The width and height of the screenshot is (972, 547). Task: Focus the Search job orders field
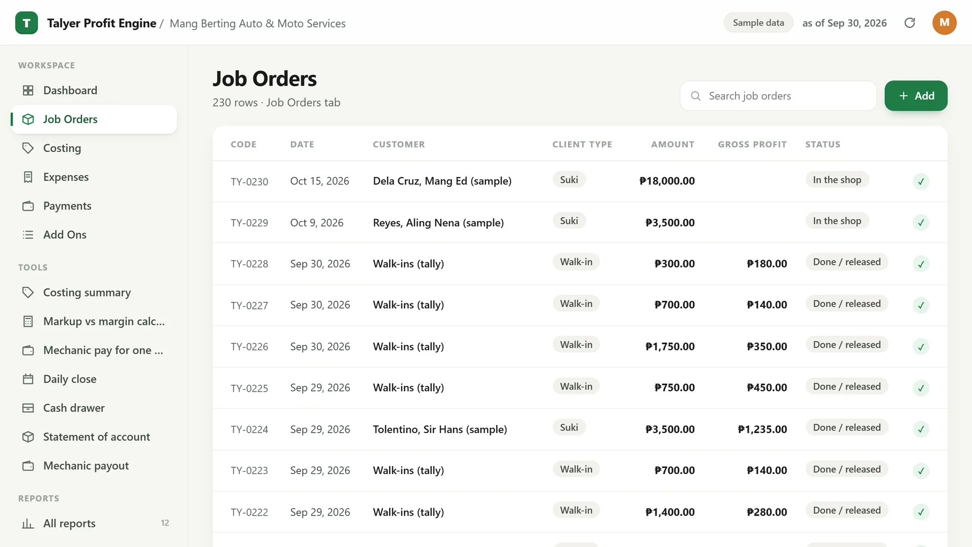778,96
